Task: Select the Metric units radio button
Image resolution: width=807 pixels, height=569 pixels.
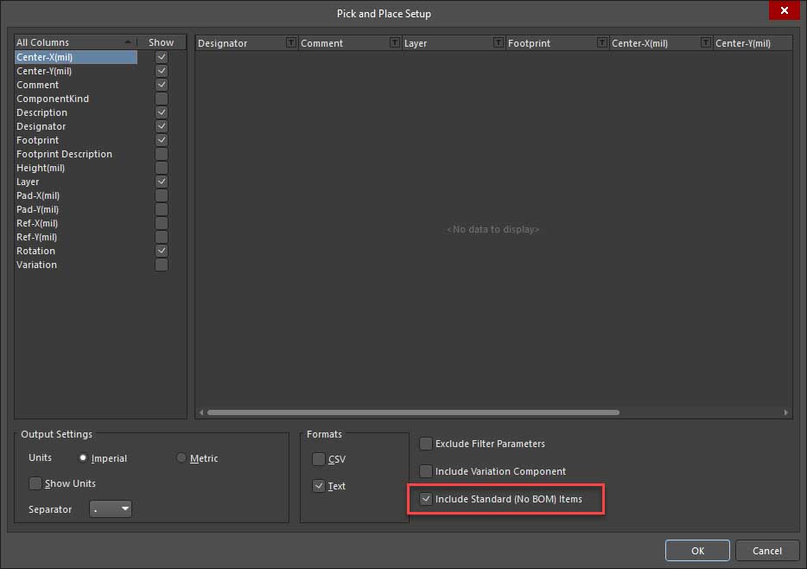Action: point(181,458)
